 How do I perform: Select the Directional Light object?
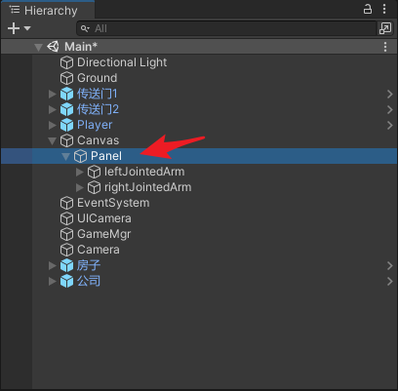[122, 62]
